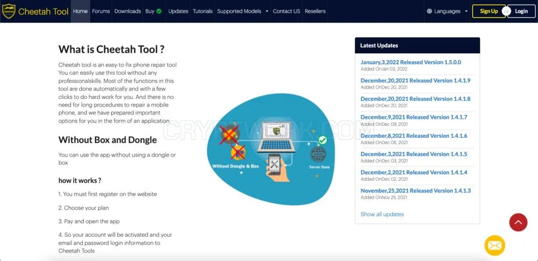Open December 8 Version 1.4.1.6 update
Screen dimensions: 538x261
tap(414, 136)
